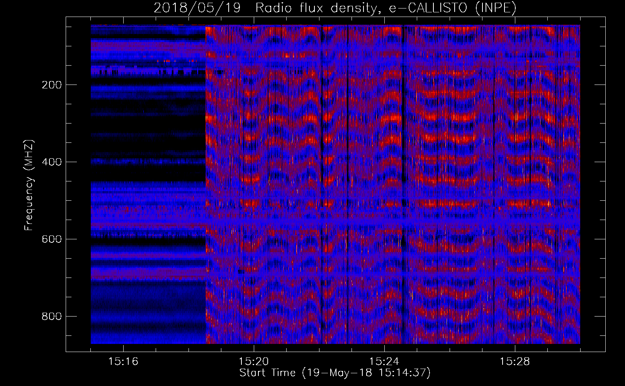Click the 15:20 time tick label
This screenshot has width=625, height=386.
254,362
